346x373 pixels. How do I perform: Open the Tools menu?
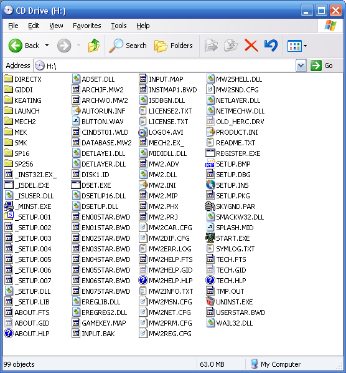(119, 26)
